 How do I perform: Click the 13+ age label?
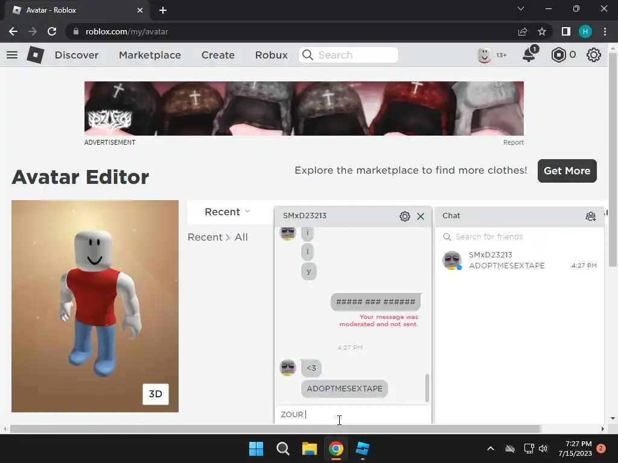pyautogui.click(x=502, y=55)
